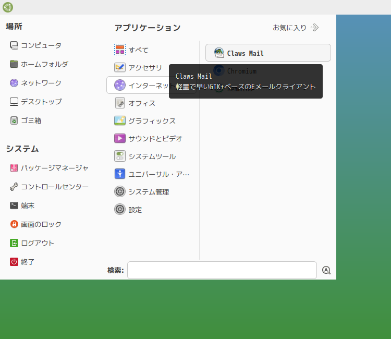Open ホームフォルダ home folder
Screen dimensions: 391x339
pyautogui.click(x=39, y=64)
